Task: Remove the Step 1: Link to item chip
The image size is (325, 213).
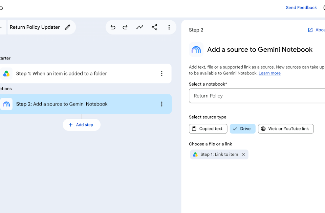Action: click(x=243, y=155)
